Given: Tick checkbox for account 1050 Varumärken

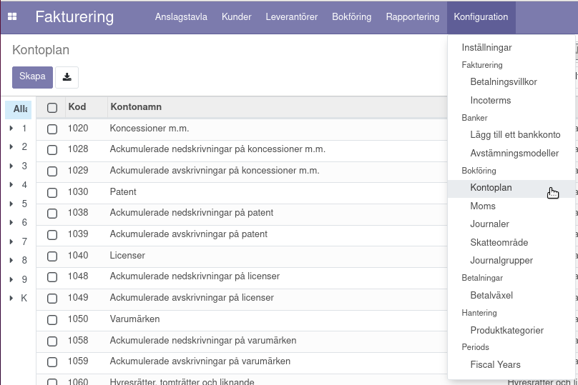Looking at the screenshot, I should (x=52, y=320).
